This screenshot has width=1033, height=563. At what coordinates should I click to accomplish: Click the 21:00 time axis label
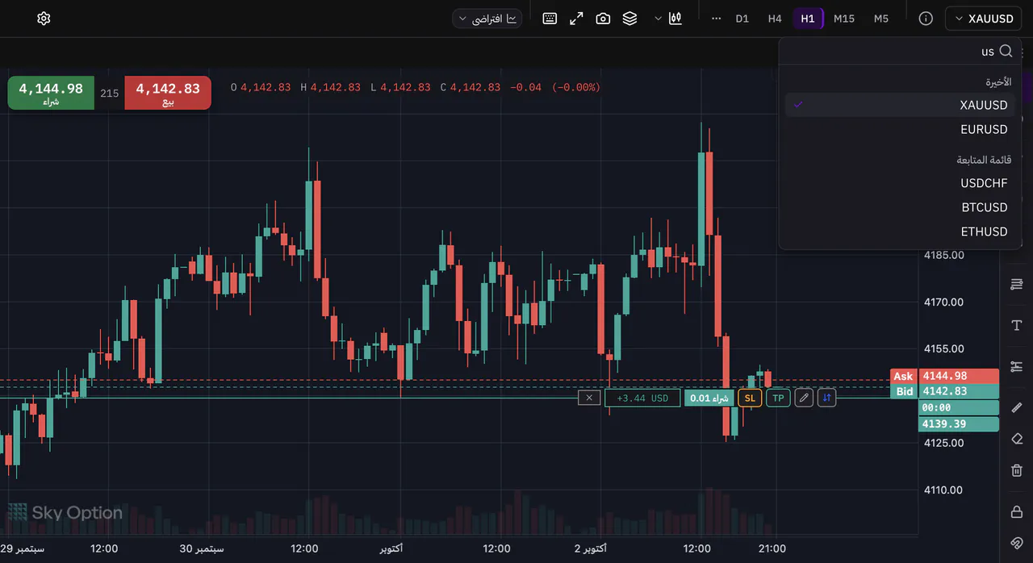[772, 548]
